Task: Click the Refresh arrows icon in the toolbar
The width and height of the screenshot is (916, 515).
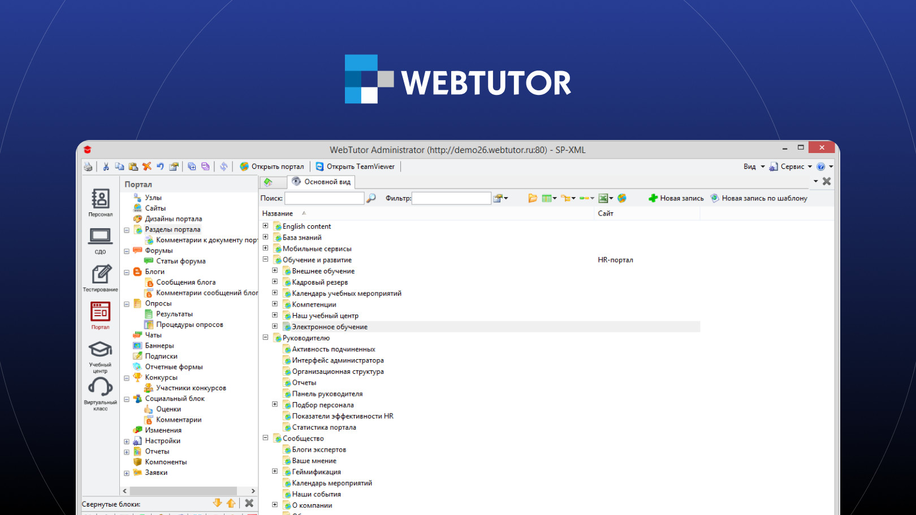Action: [x=224, y=167]
